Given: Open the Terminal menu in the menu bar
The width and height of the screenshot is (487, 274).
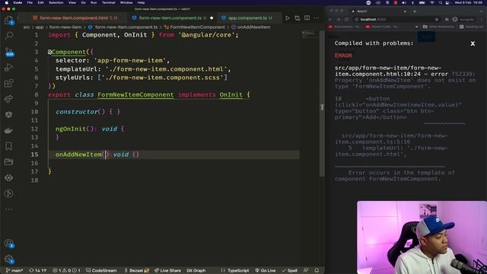Looking at the screenshot, I should point(108,2).
